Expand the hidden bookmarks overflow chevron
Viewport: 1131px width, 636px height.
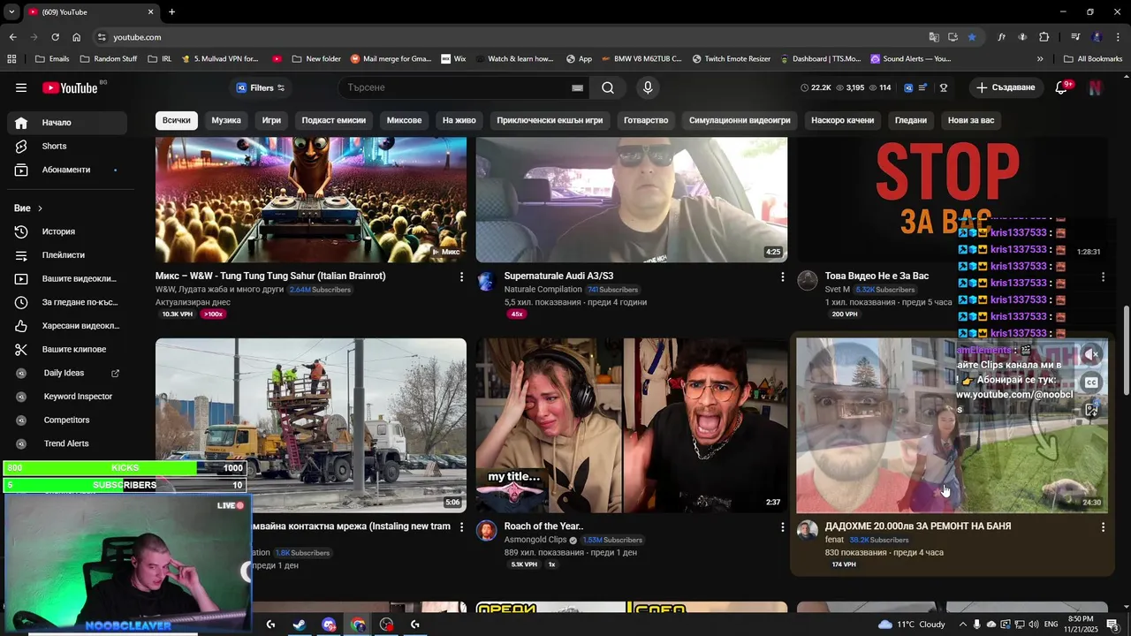tap(1040, 59)
